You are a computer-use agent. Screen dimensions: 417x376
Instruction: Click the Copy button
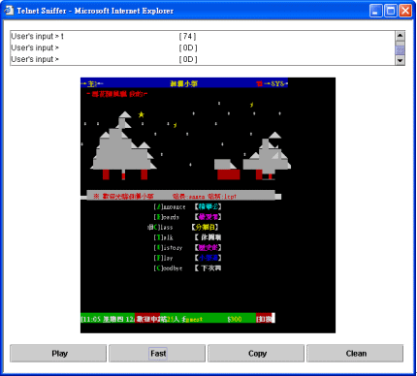click(x=256, y=354)
